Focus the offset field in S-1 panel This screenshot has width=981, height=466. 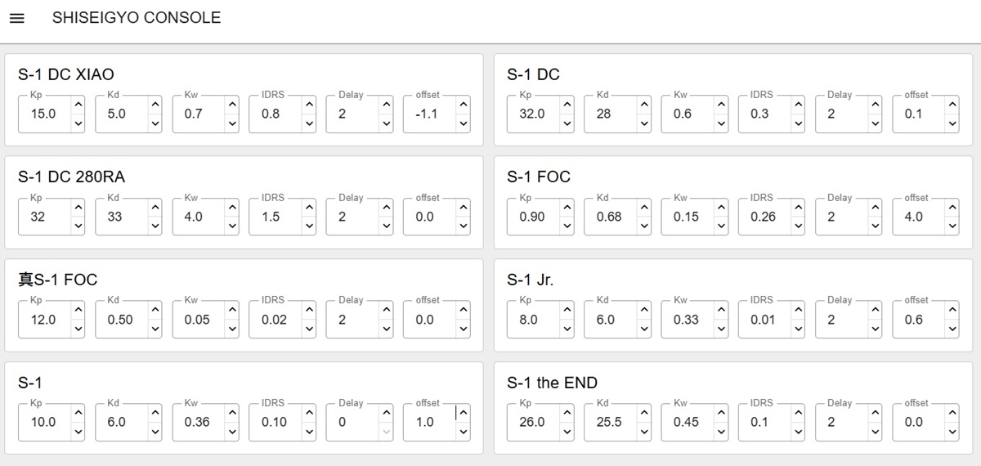tap(427, 422)
